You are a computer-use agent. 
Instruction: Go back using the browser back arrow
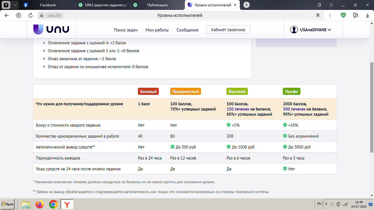6,15
